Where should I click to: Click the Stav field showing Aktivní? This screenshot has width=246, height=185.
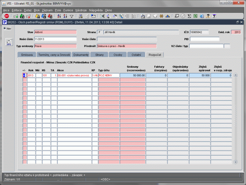[55, 32]
